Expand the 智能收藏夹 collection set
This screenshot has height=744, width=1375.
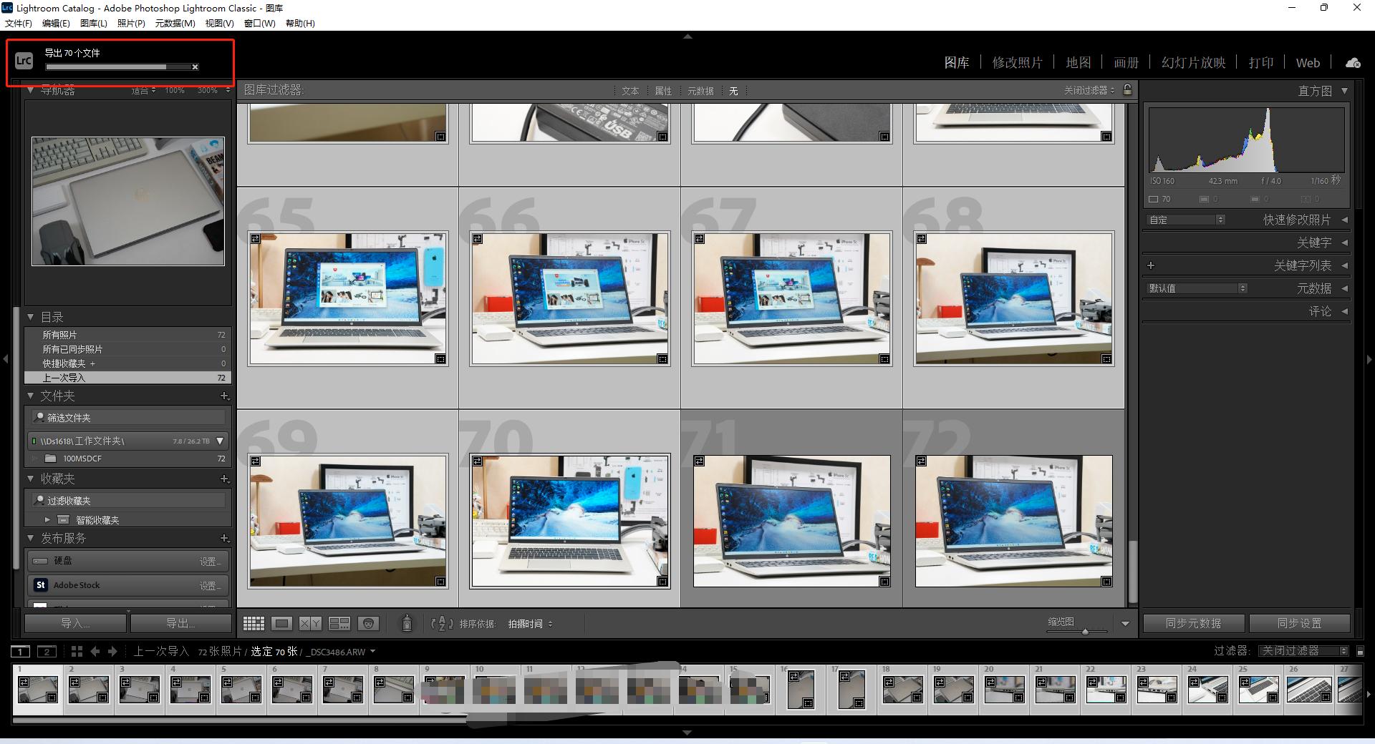click(x=47, y=520)
